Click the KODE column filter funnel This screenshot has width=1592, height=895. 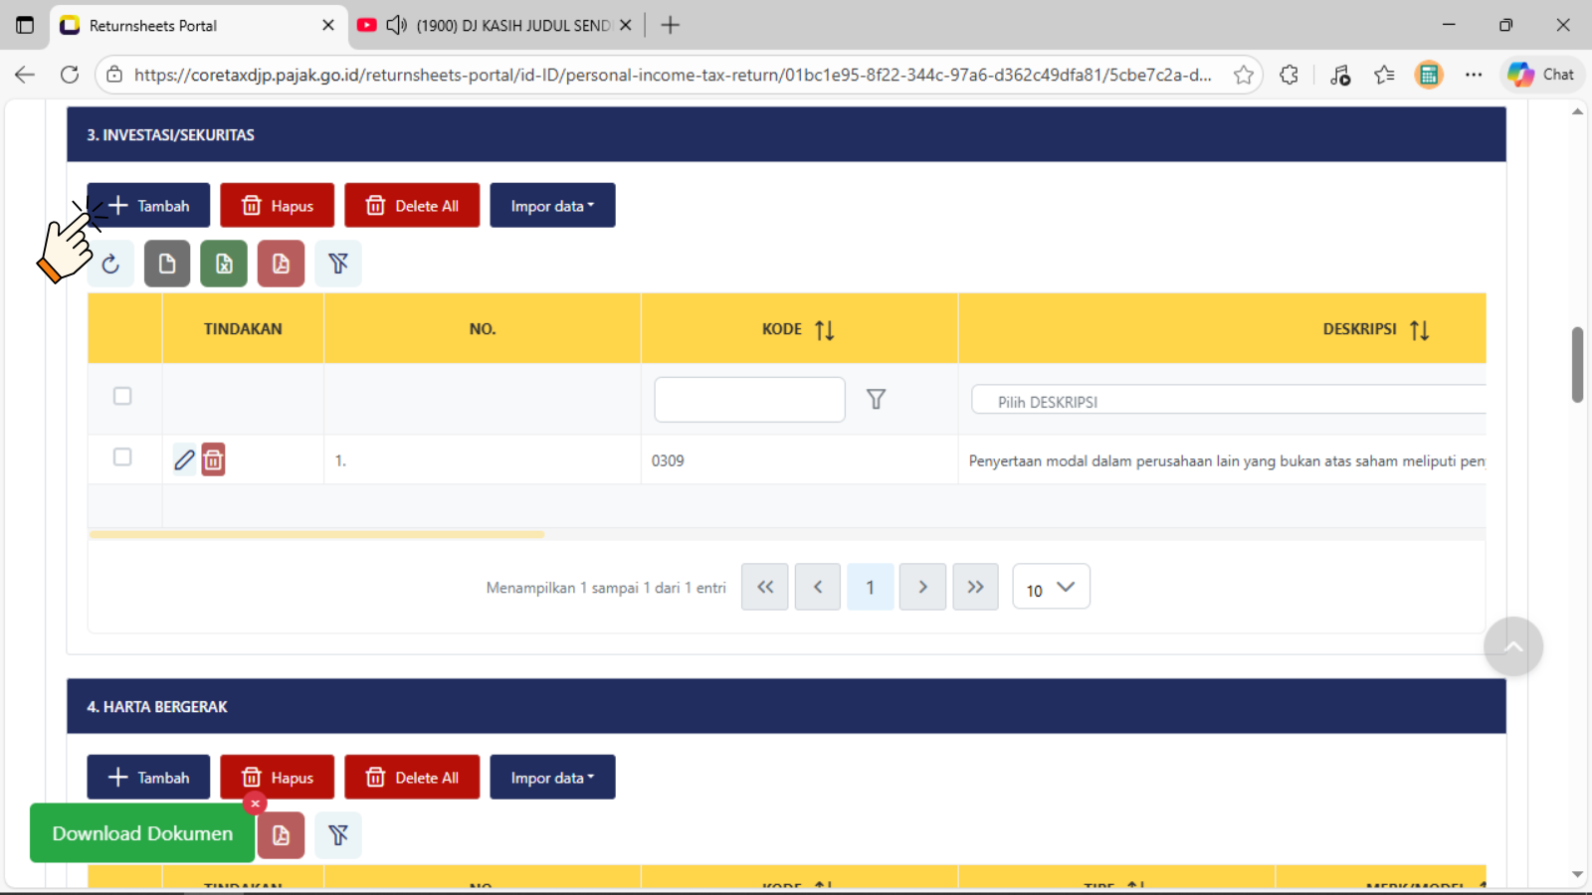point(876,399)
